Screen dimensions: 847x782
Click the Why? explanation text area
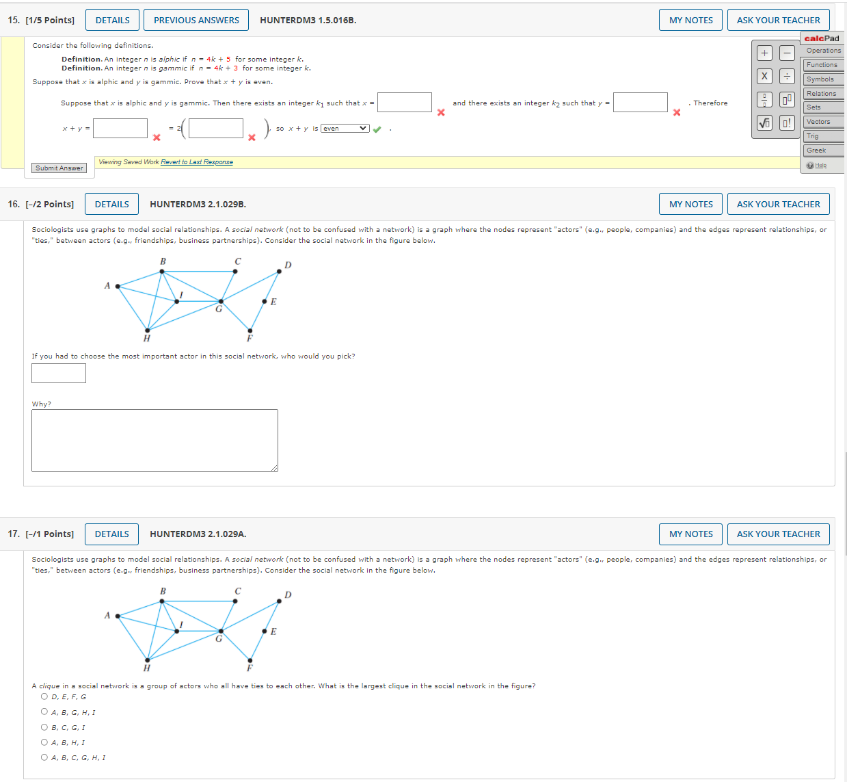point(154,441)
